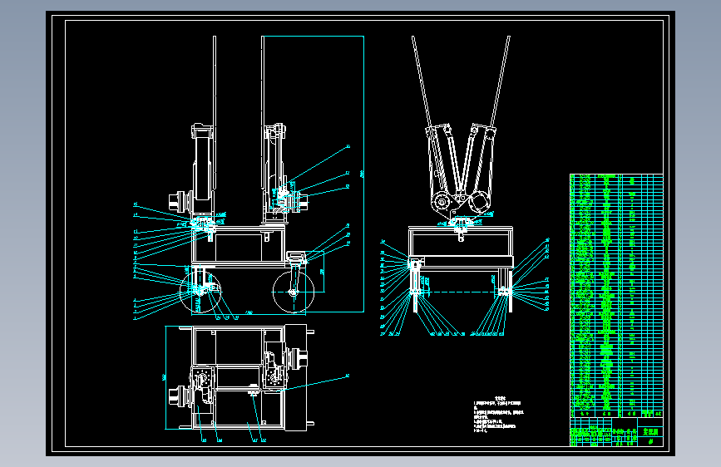
Task: Select the dashed axle centerline in front view
Action: tap(462, 292)
